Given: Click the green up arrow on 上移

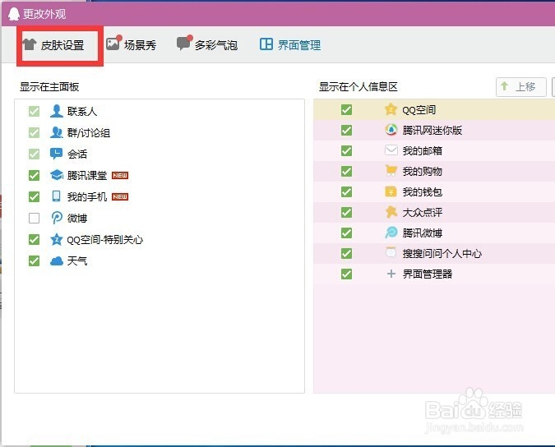Looking at the screenshot, I should point(505,86).
